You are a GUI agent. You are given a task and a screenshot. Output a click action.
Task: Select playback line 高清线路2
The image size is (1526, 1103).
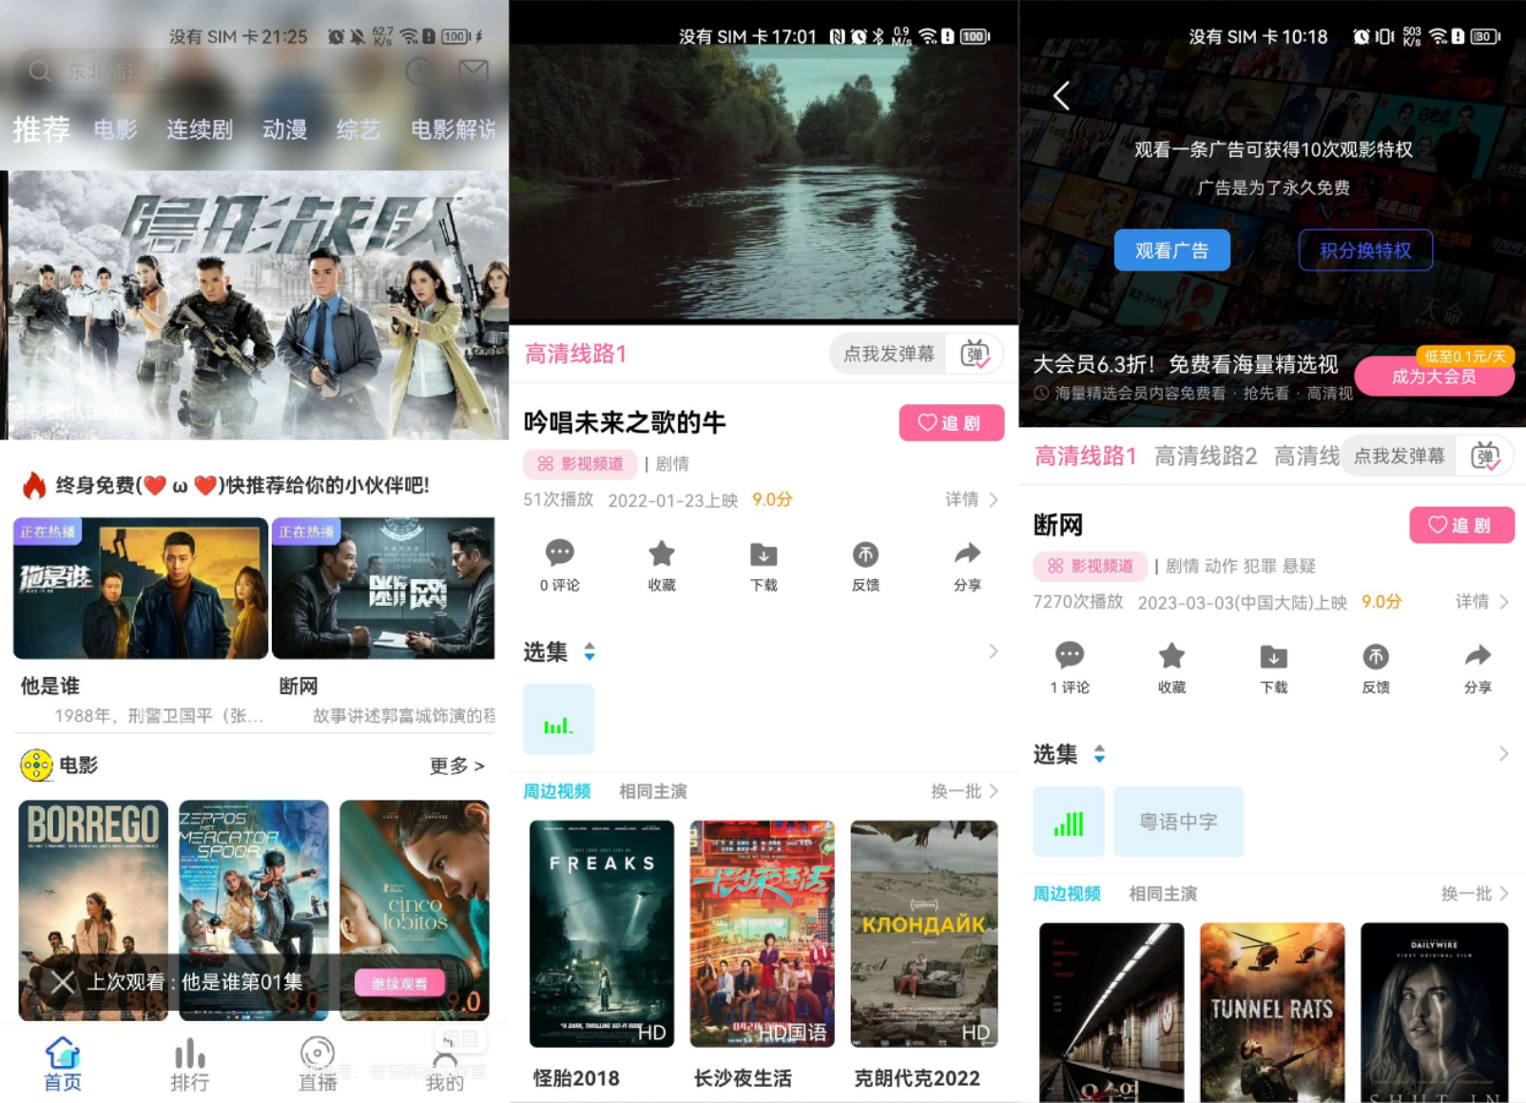tap(1205, 455)
